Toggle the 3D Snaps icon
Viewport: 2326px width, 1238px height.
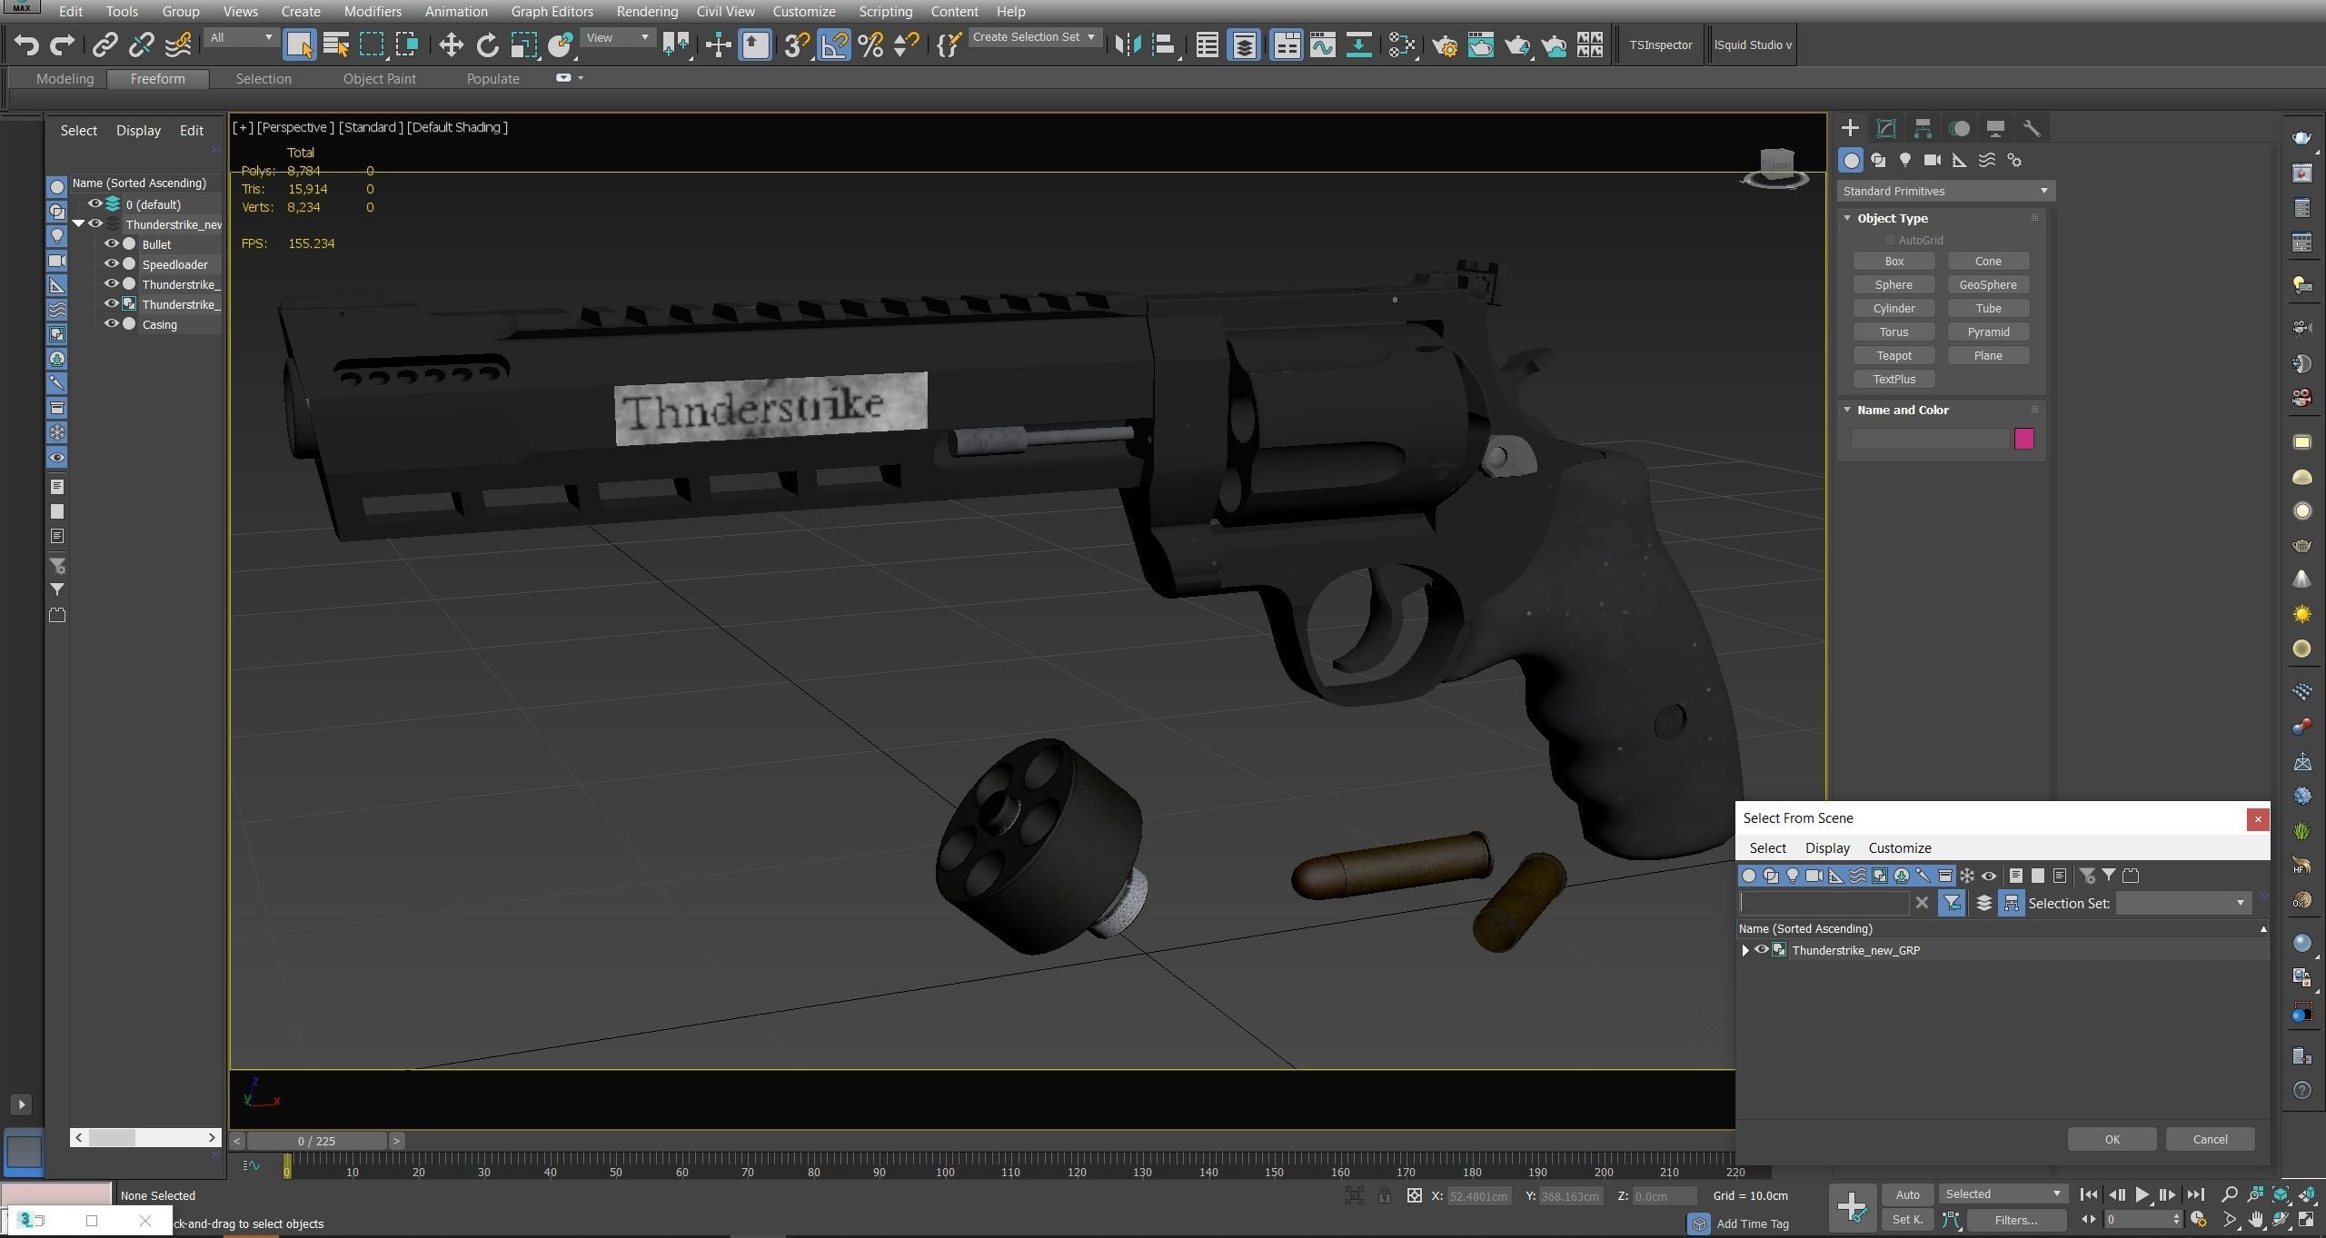click(x=797, y=45)
